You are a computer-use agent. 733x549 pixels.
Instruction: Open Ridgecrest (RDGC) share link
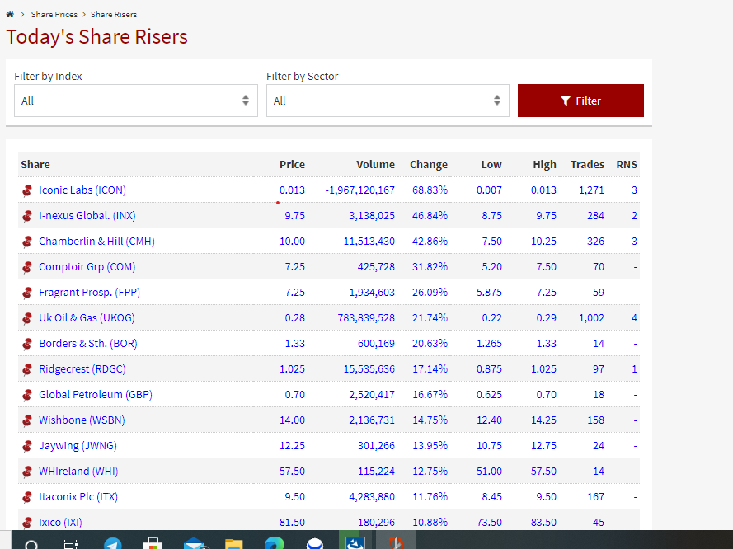pos(82,369)
